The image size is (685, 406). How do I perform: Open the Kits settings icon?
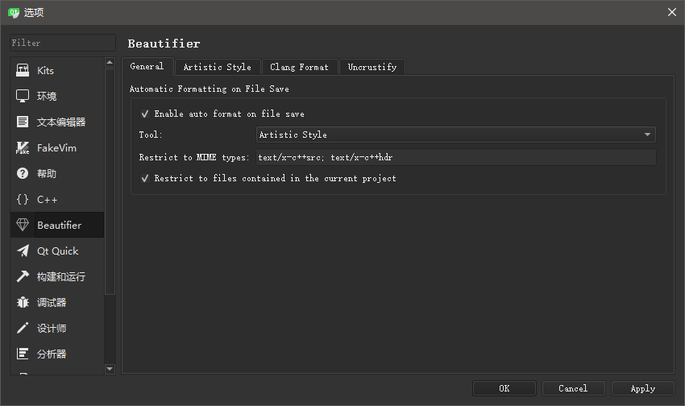(x=23, y=71)
